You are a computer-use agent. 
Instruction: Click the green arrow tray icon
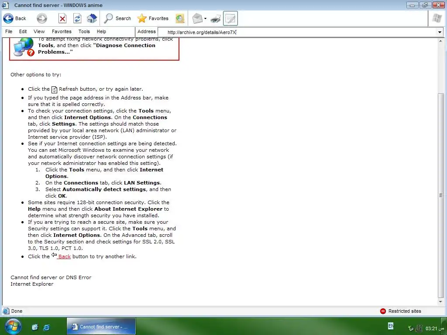(x=410, y=328)
